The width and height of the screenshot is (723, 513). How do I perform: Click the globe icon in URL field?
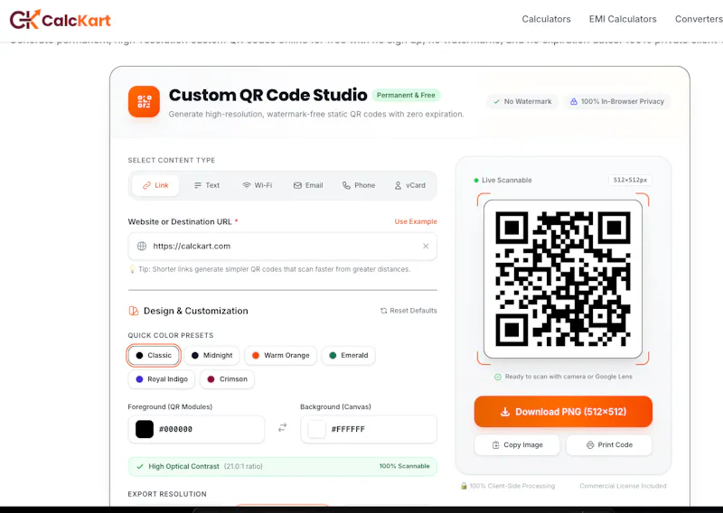[142, 247]
